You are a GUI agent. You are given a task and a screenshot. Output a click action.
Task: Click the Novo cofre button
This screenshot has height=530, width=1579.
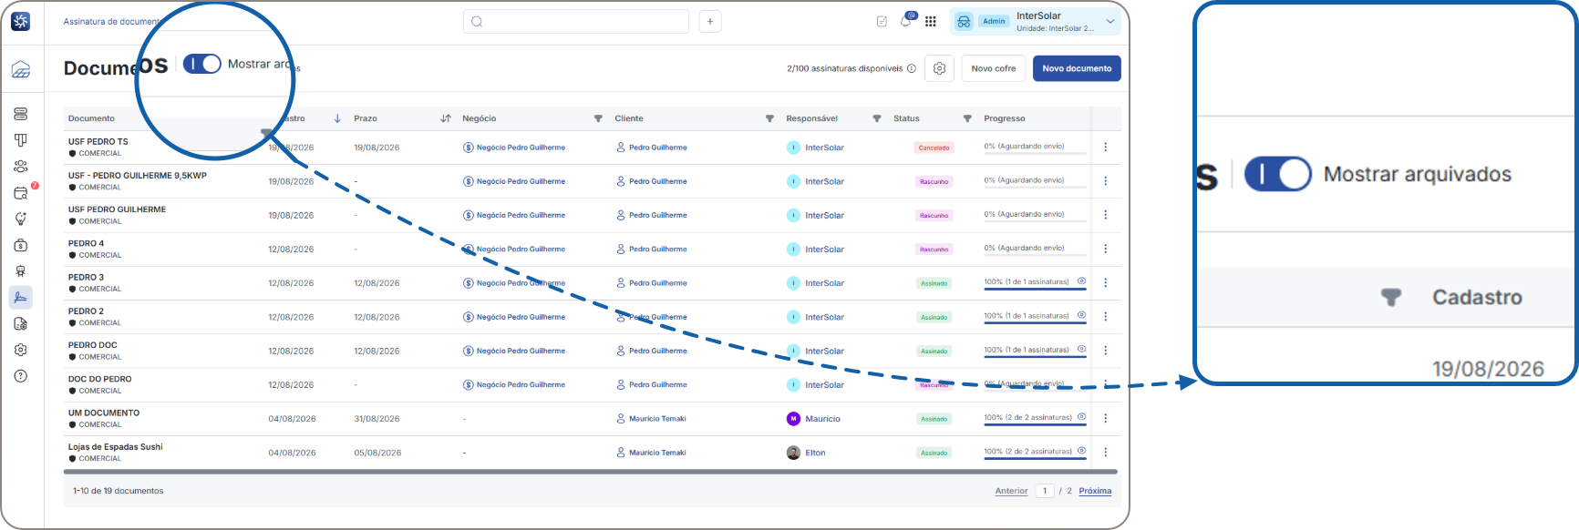tap(994, 68)
